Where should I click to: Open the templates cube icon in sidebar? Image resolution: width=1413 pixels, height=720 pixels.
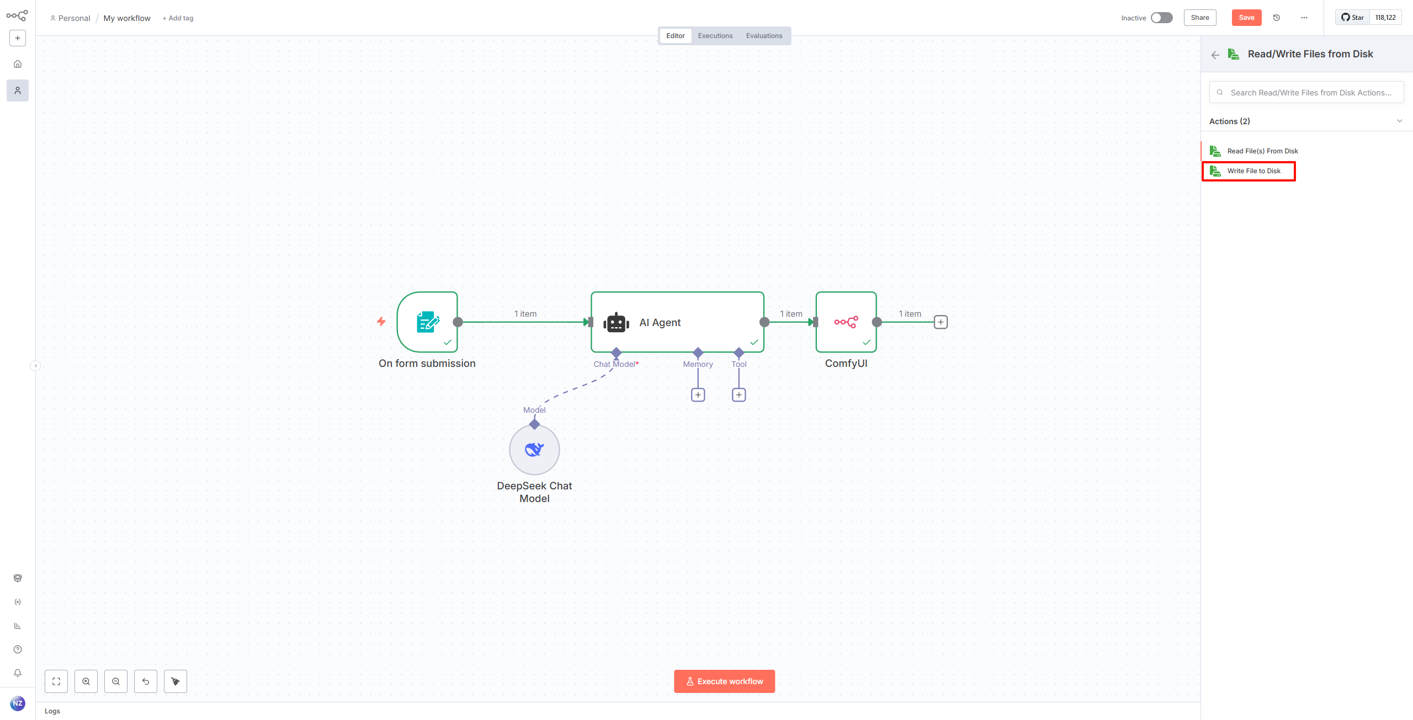click(18, 578)
